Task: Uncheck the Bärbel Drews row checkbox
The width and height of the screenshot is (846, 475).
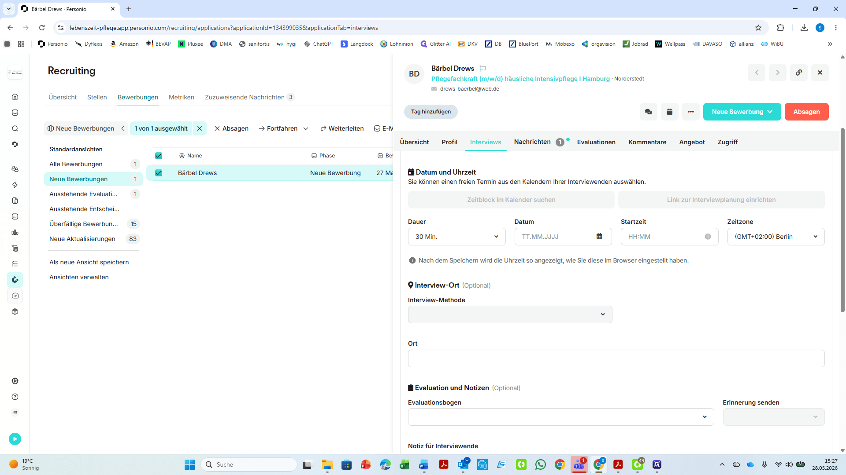Action: [x=159, y=173]
